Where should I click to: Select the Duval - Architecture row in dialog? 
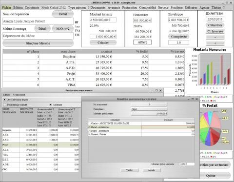[141, 127]
